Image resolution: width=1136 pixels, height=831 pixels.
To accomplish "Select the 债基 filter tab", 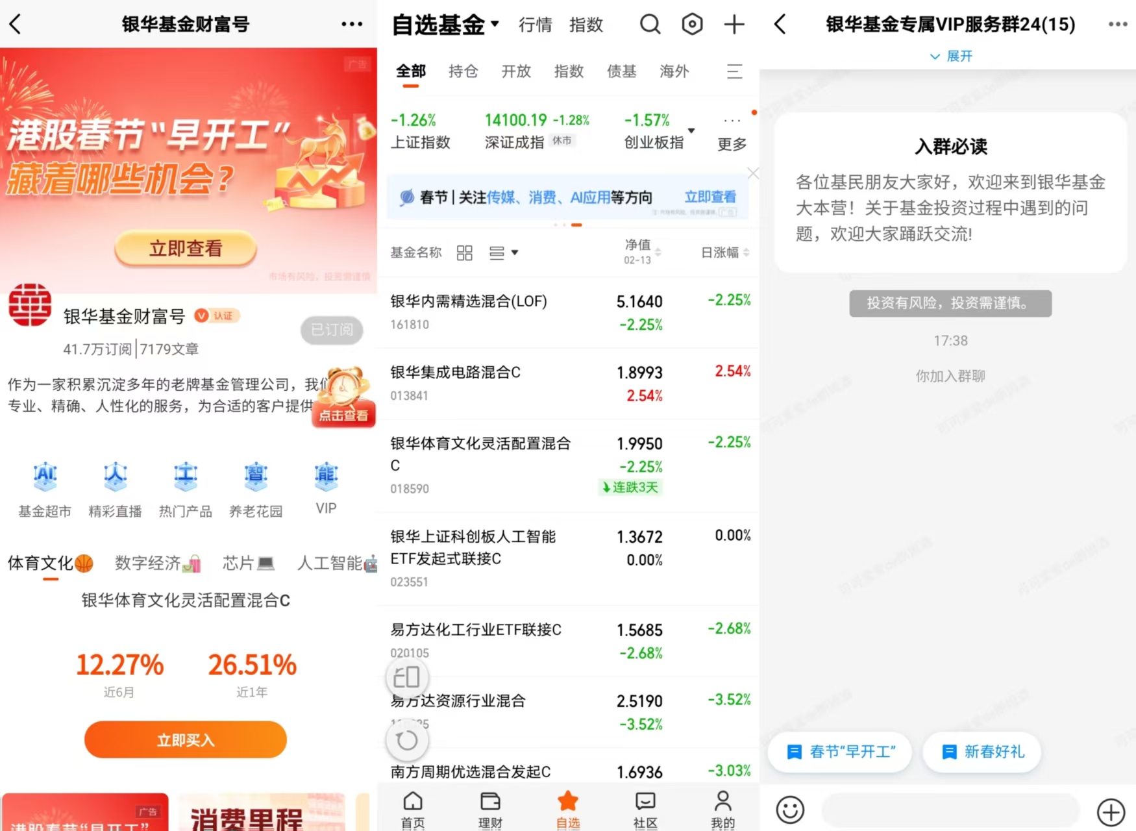I will [621, 71].
